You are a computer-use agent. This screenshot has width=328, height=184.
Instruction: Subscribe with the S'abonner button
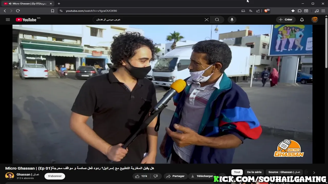[x=55, y=176]
